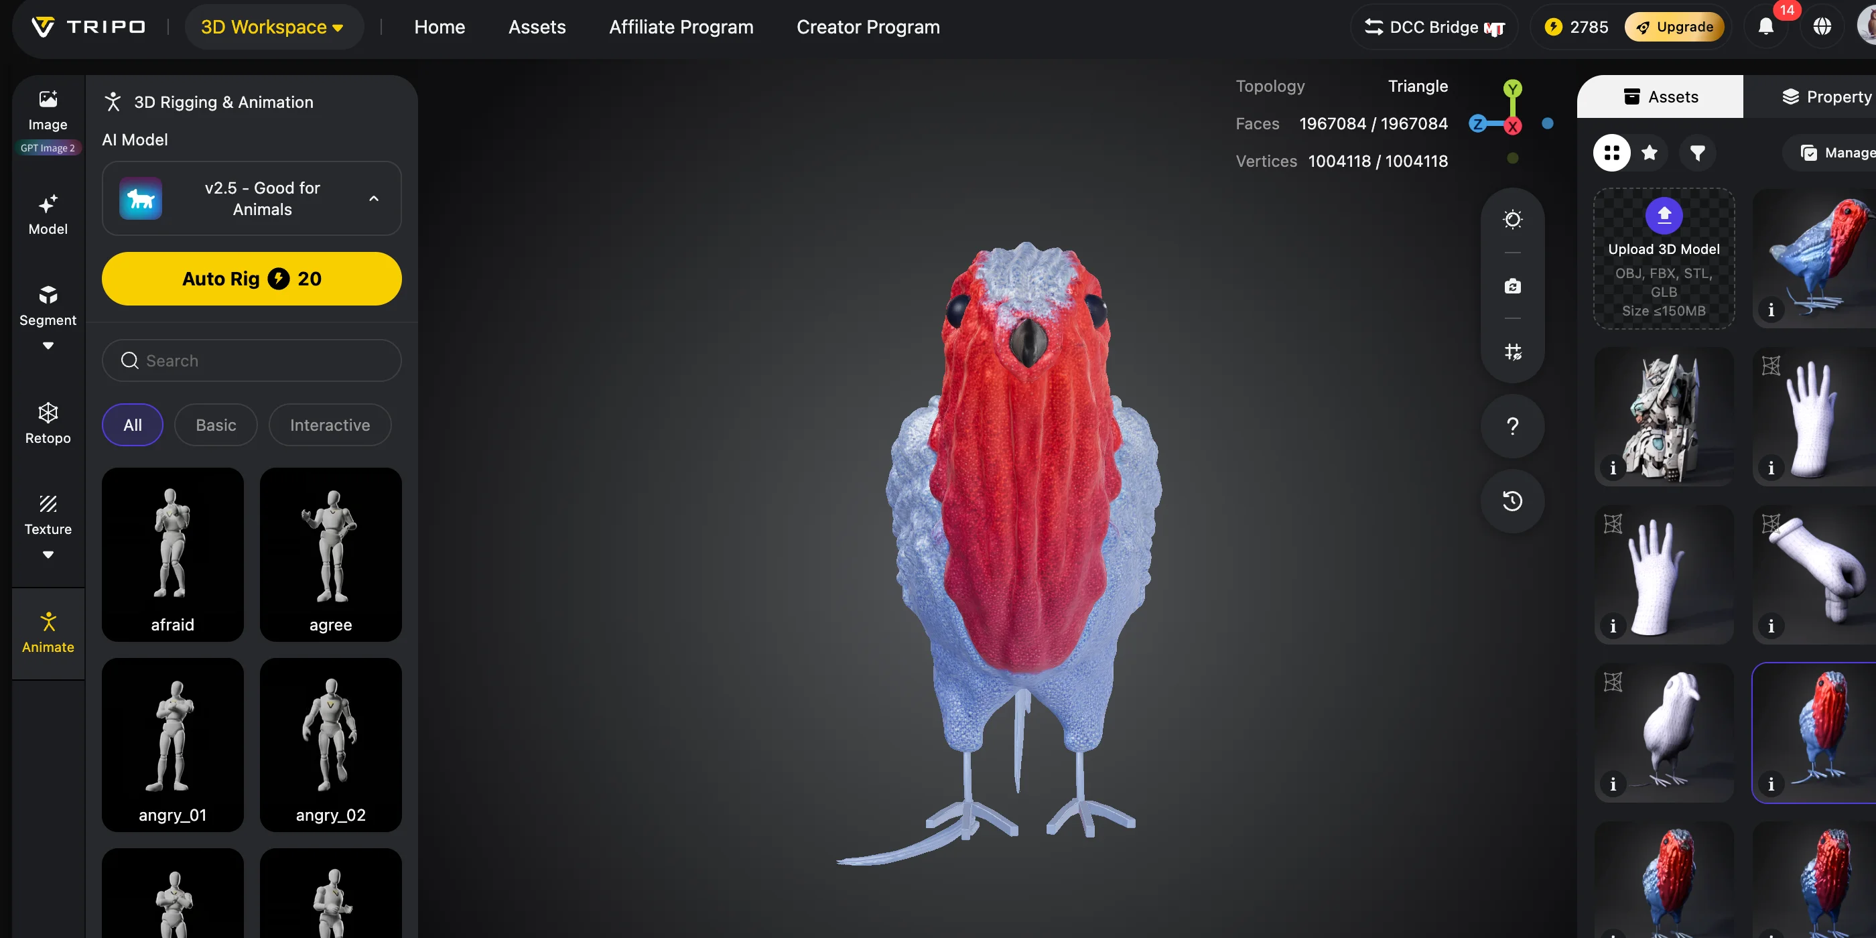Expand the Texture arrow below its label
1876x938 pixels.
coord(48,555)
